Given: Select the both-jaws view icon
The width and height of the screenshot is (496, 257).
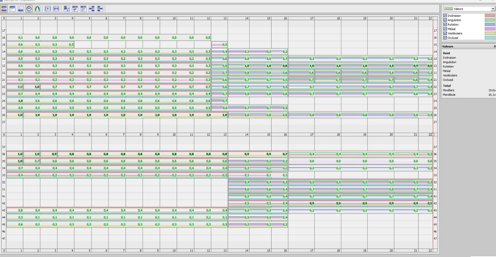Looking at the screenshot, I should (x=4, y=9).
